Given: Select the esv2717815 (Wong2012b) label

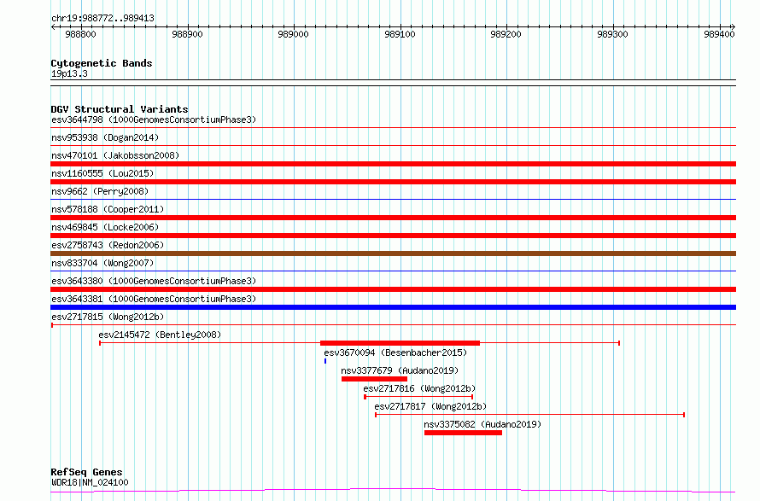Looking at the screenshot, I should tap(108, 317).
